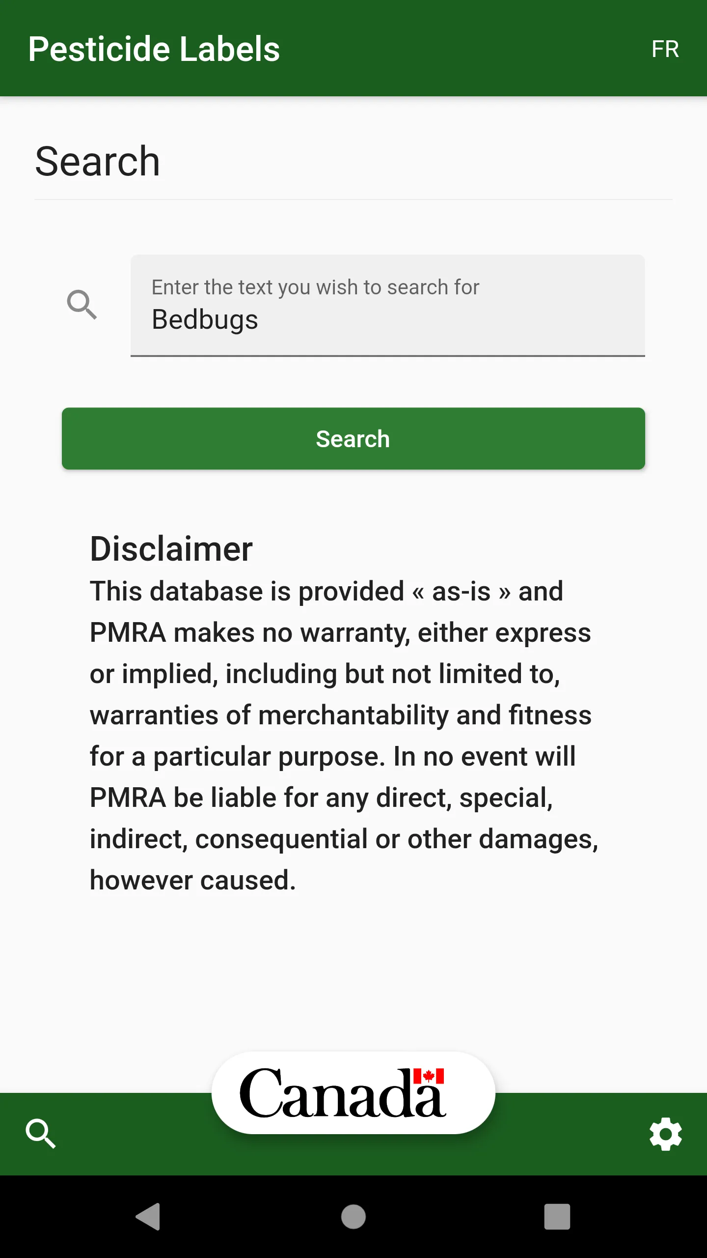Switch the app language to FR
This screenshot has height=1258, width=707.
[665, 49]
